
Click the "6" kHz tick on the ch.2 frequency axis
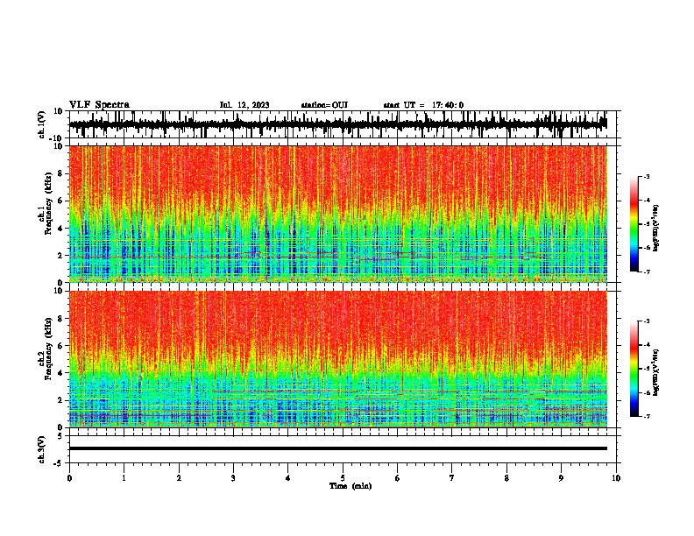pyautogui.click(x=60, y=346)
